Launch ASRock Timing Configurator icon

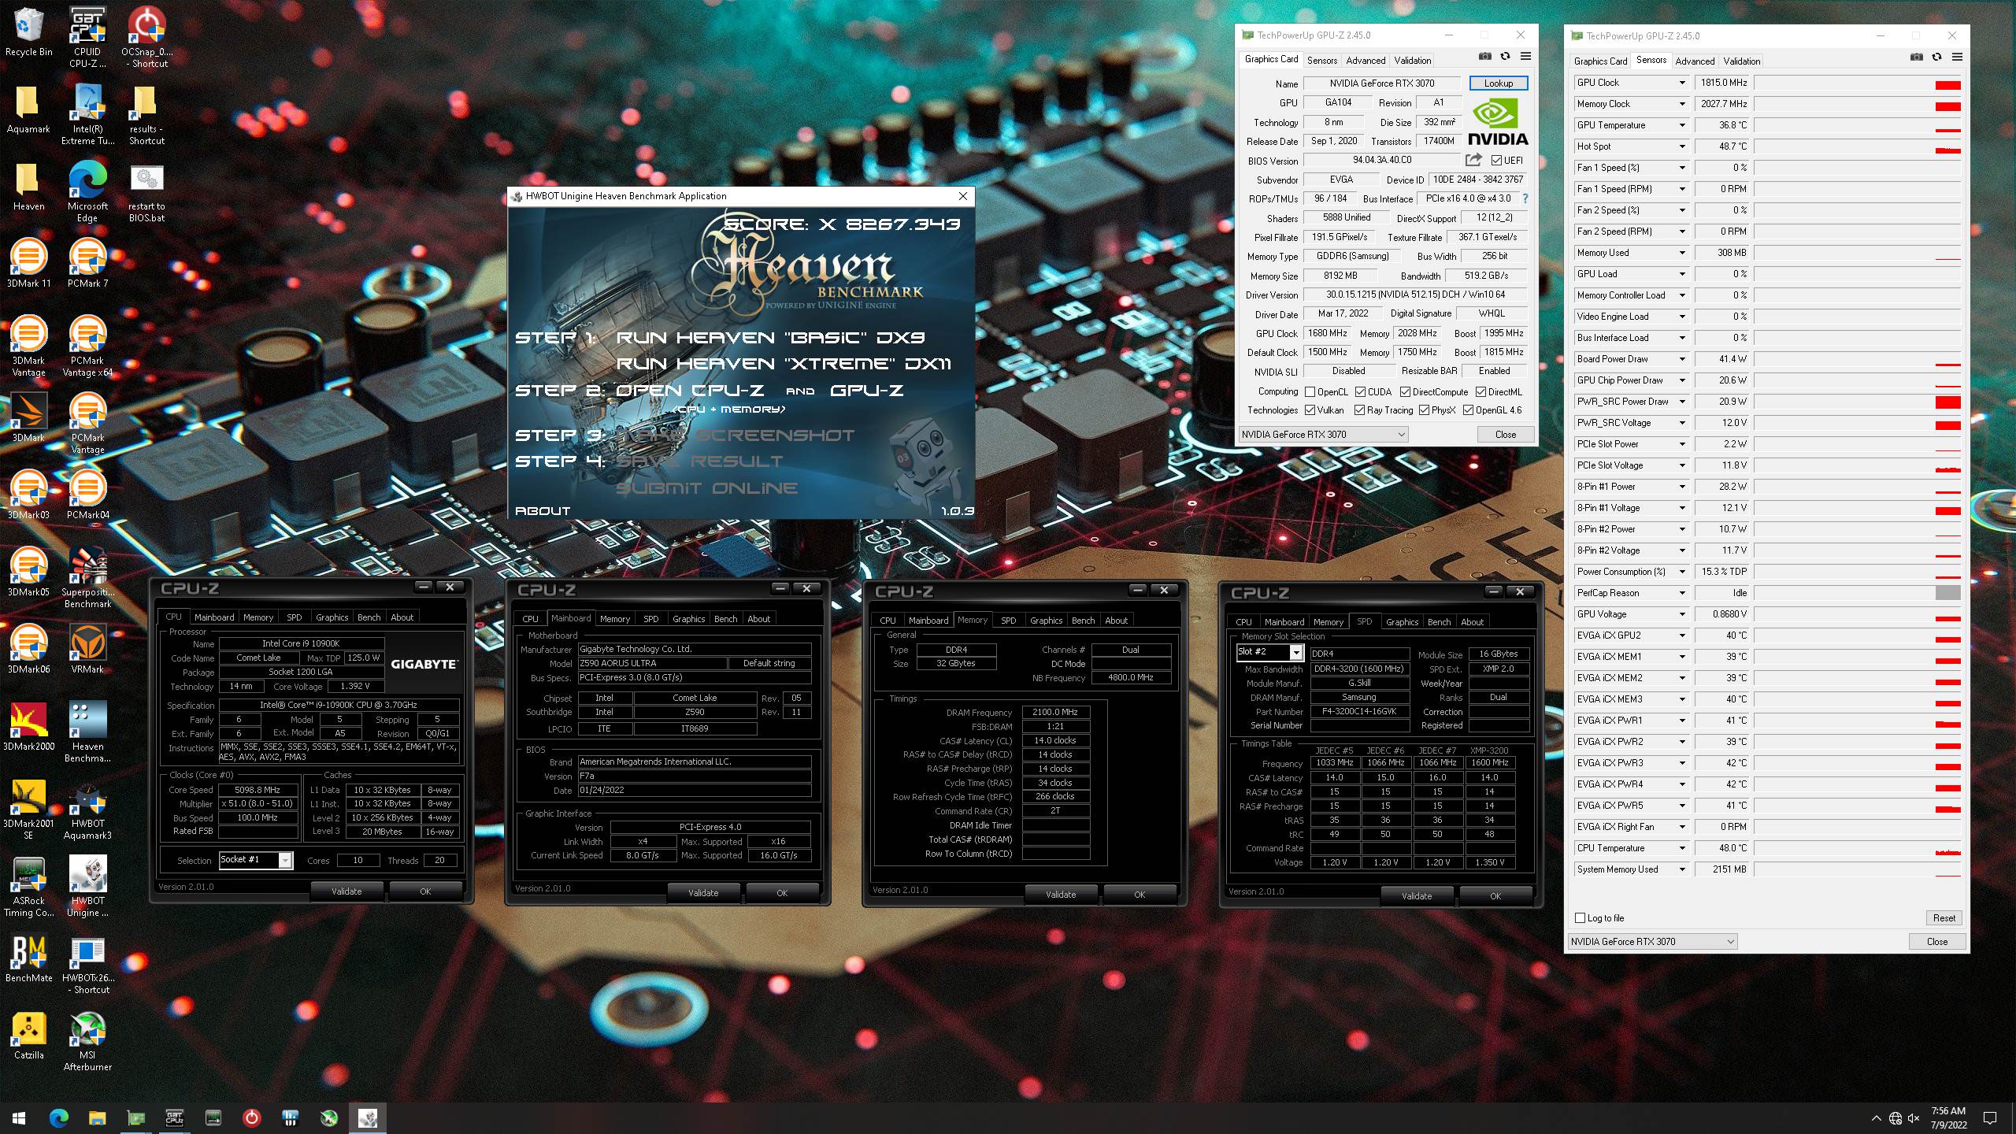point(28,888)
